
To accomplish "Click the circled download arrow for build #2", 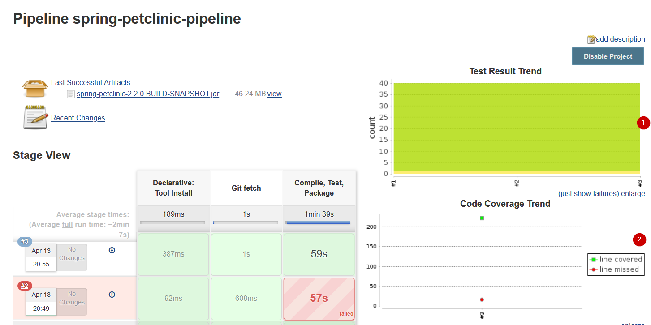I will click(112, 295).
